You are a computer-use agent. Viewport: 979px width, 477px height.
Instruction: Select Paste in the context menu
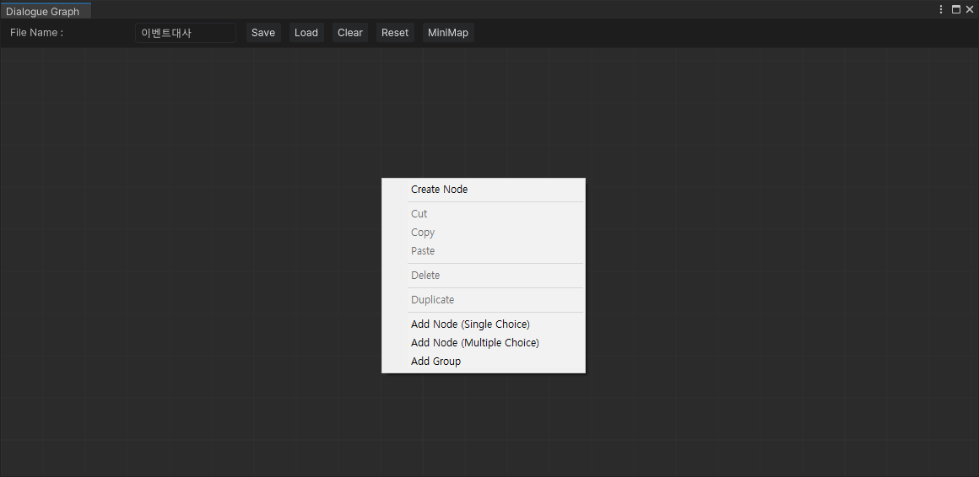coord(484,251)
